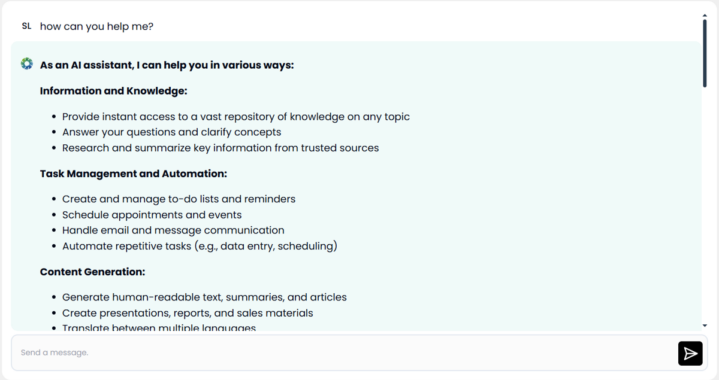The width and height of the screenshot is (719, 380).
Task: Click "Handle email and message communication" line
Action: pyautogui.click(x=173, y=230)
